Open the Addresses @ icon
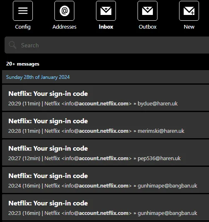209x222 pixels. tap(64, 11)
